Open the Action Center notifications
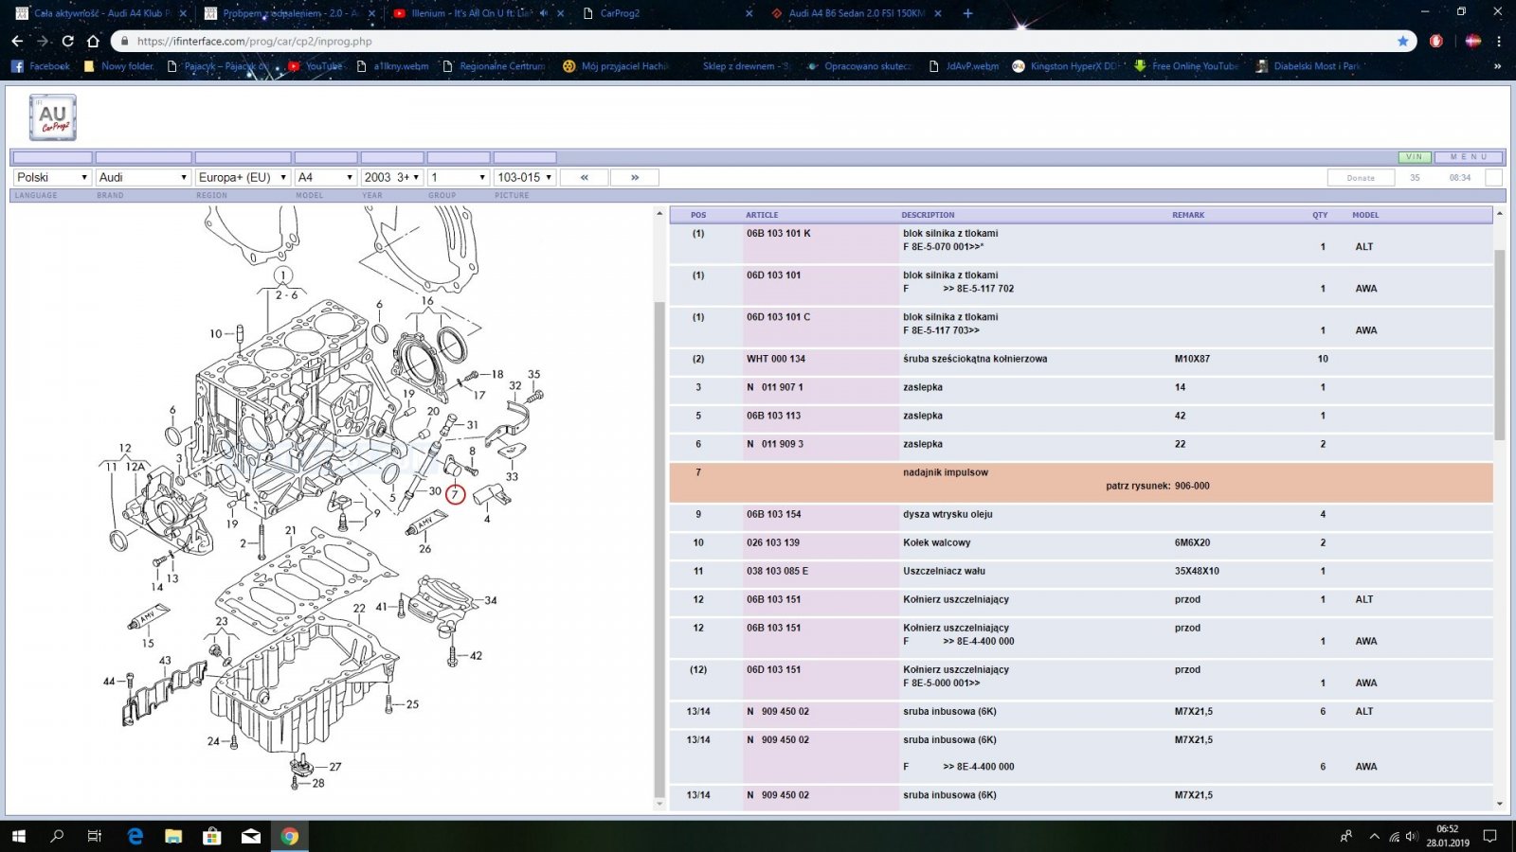 1490,836
